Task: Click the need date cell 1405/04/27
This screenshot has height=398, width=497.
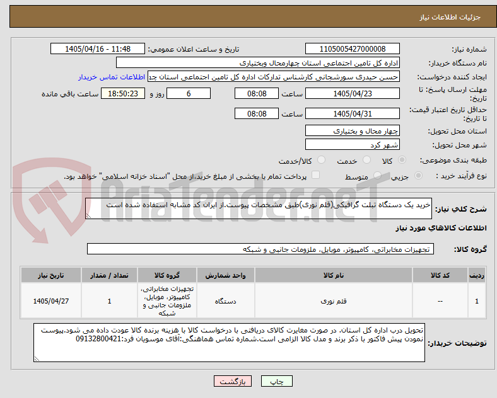Action: pos(51,301)
